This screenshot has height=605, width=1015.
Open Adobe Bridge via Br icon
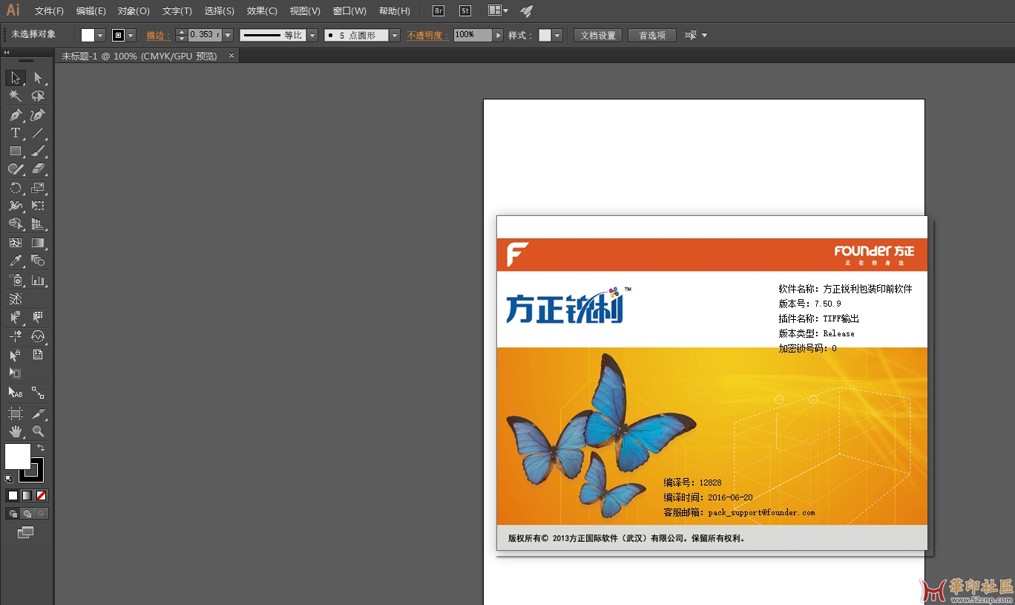438,11
